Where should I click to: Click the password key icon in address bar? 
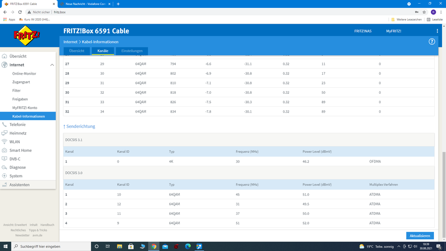click(417, 12)
